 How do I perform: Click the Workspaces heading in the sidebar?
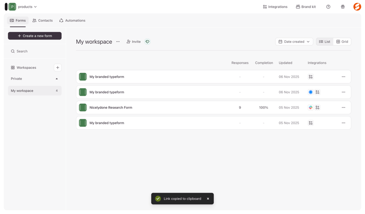pos(24,68)
